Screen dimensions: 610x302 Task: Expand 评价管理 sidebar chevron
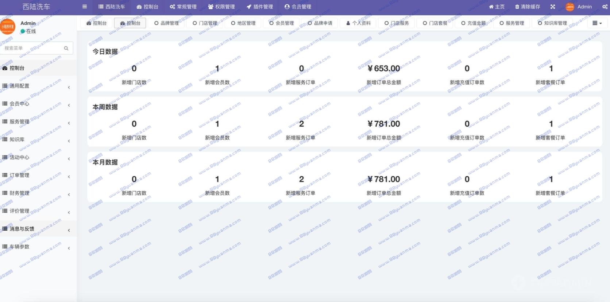(x=69, y=212)
